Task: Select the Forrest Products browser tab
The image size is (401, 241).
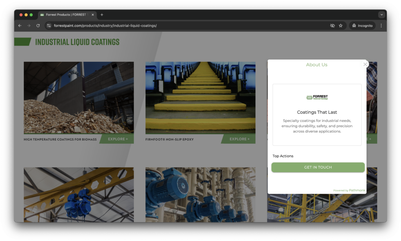Action: point(65,15)
